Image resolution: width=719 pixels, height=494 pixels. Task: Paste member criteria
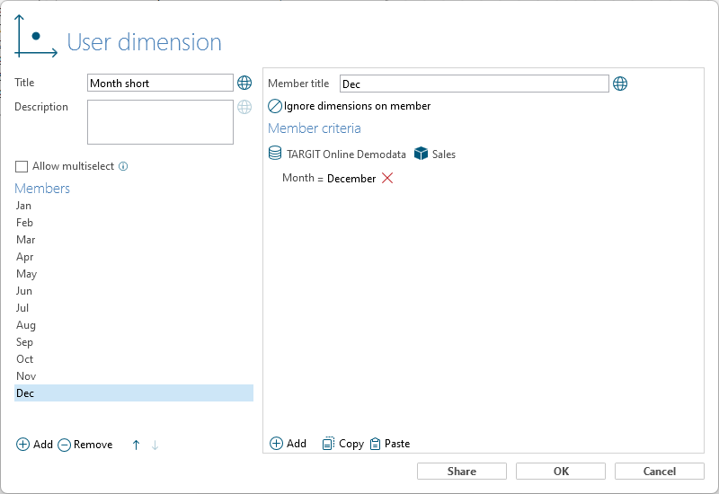pyautogui.click(x=390, y=444)
